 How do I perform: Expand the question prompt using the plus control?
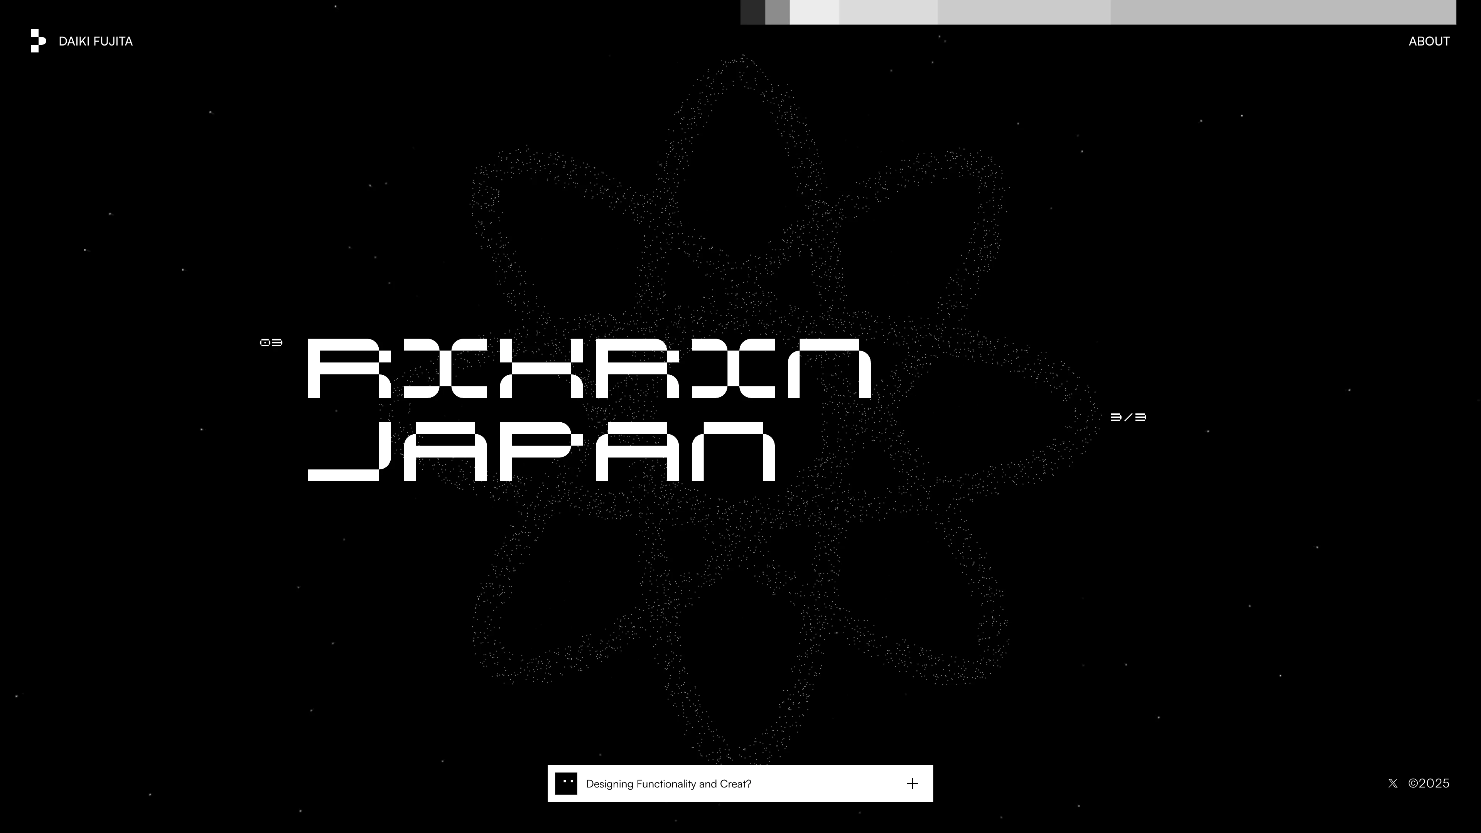913,783
